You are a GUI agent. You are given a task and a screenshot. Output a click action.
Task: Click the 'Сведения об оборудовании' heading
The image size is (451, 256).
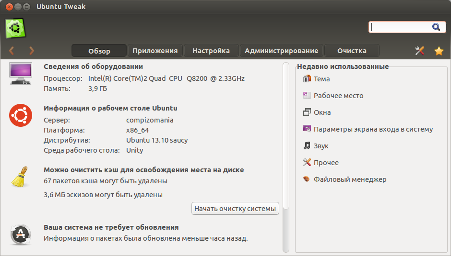[x=93, y=67]
